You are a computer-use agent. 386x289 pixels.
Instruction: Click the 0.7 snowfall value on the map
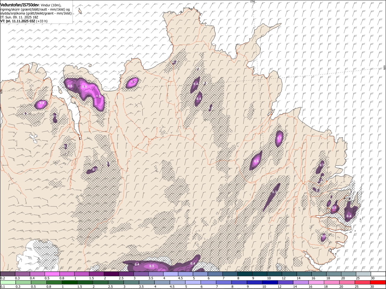[x=279, y=138]
